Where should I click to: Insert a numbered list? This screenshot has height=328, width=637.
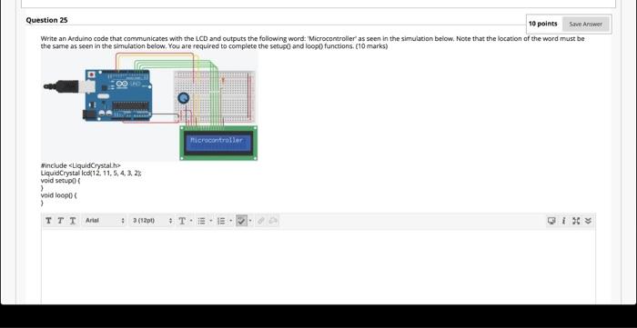(221, 221)
